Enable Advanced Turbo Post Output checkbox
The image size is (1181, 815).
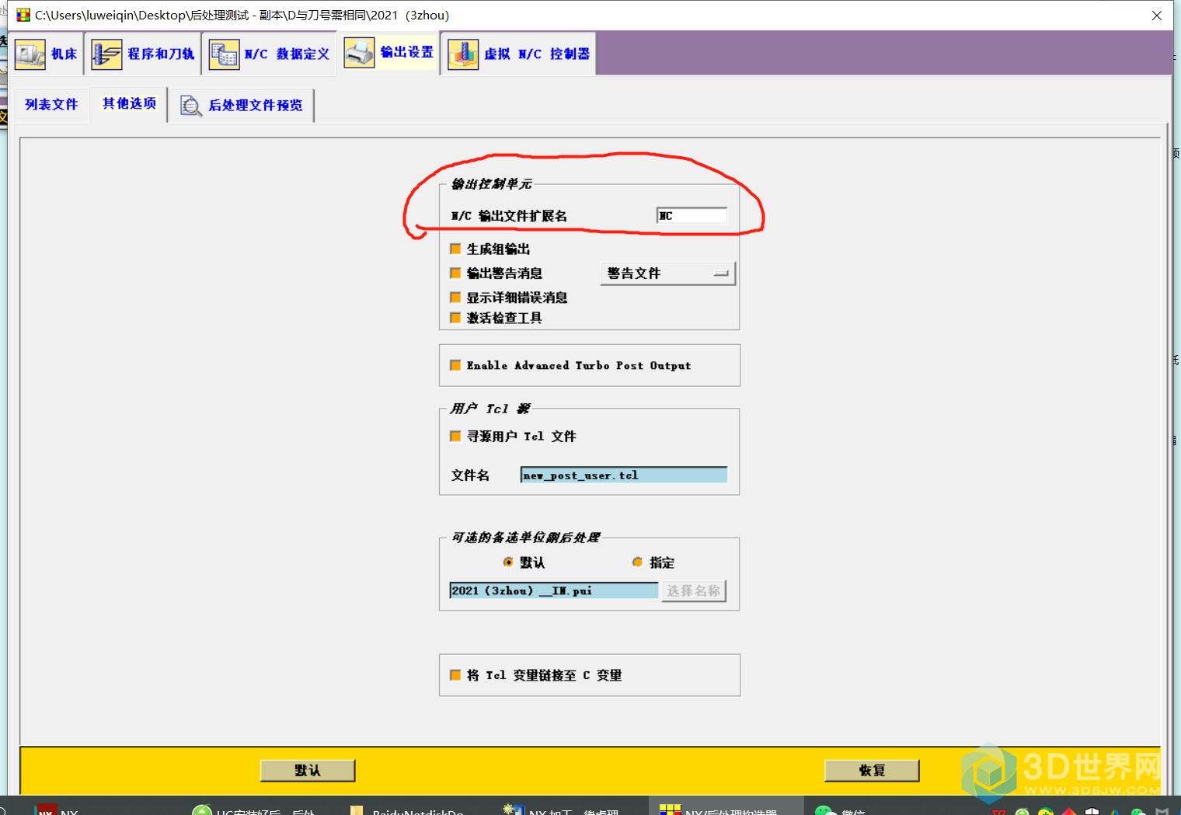(x=455, y=365)
